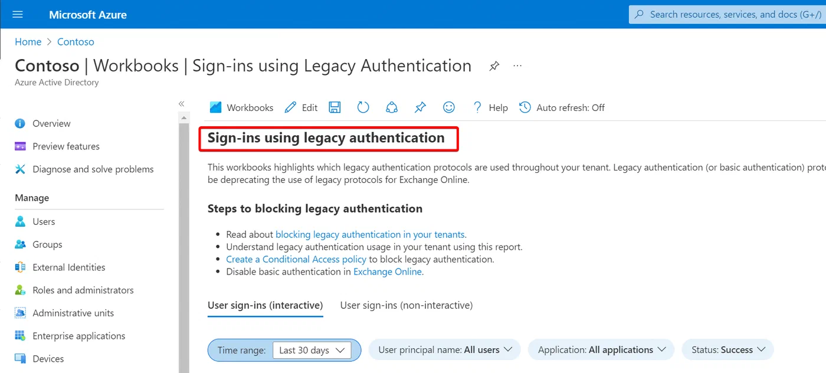Pin workbook using the toolbar pin icon
This screenshot has width=826, height=373.
tap(420, 107)
